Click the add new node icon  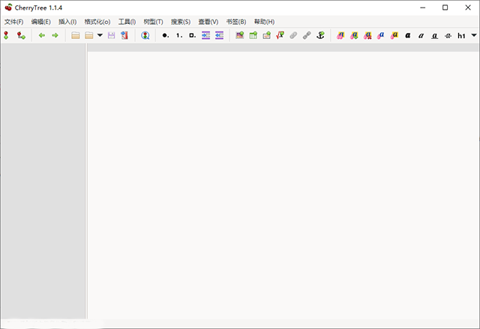pyautogui.click(x=7, y=35)
